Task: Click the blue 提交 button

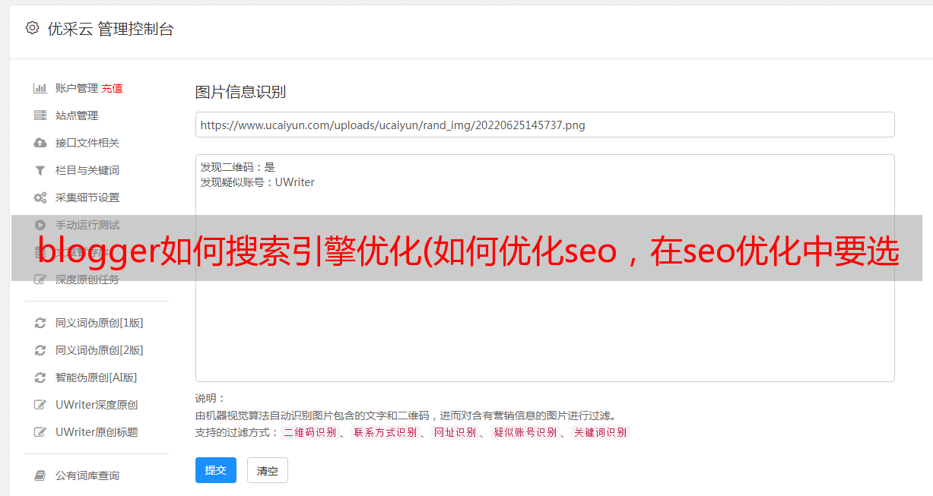Action: (x=216, y=470)
